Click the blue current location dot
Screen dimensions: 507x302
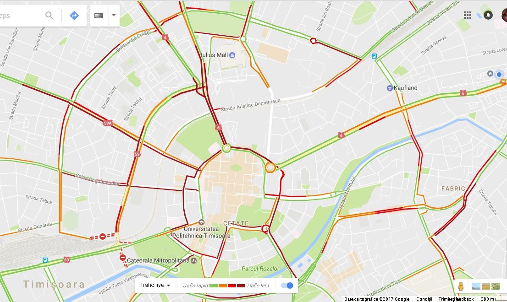pyautogui.click(x=499, y=75)
